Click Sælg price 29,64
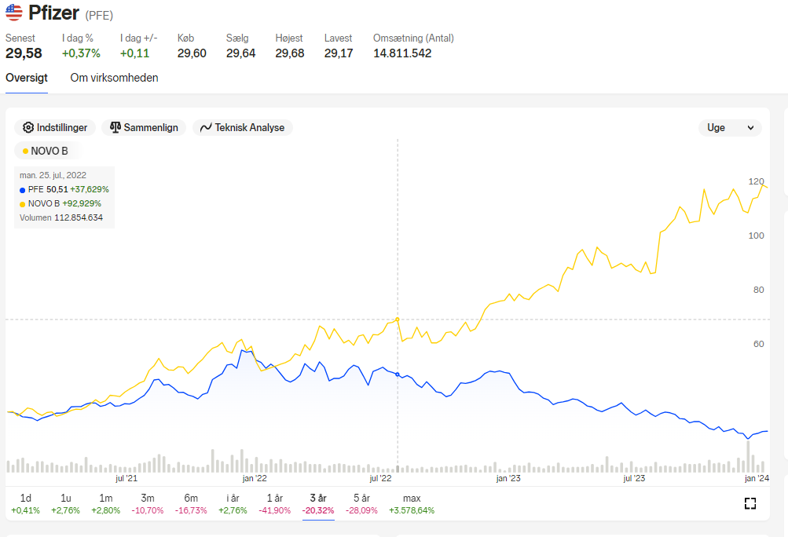This screenshot has width=788, height=537. 240,53
